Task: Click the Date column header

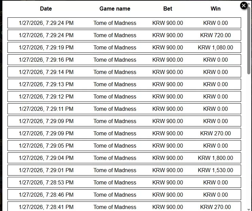Action: (x=46, y=9)
